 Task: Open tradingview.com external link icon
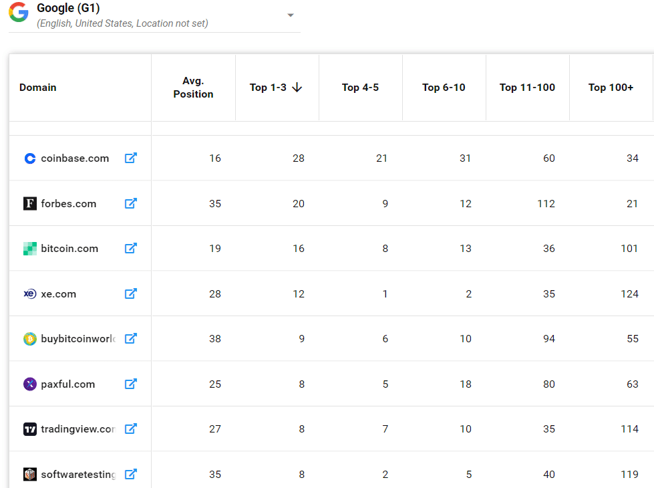(130, 429)
